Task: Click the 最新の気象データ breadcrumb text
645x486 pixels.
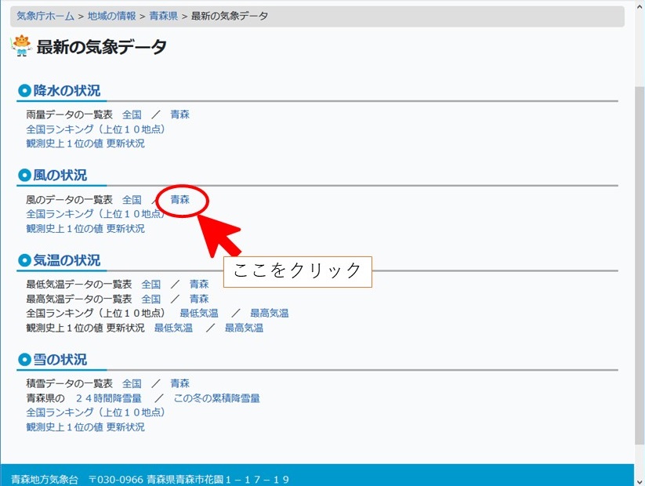Action: pos(230,16)
